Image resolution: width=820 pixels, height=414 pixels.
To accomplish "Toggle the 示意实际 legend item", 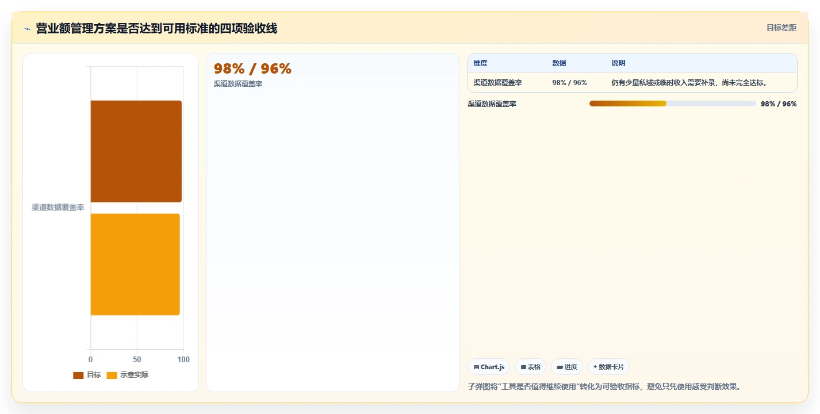I will [128, 375].
